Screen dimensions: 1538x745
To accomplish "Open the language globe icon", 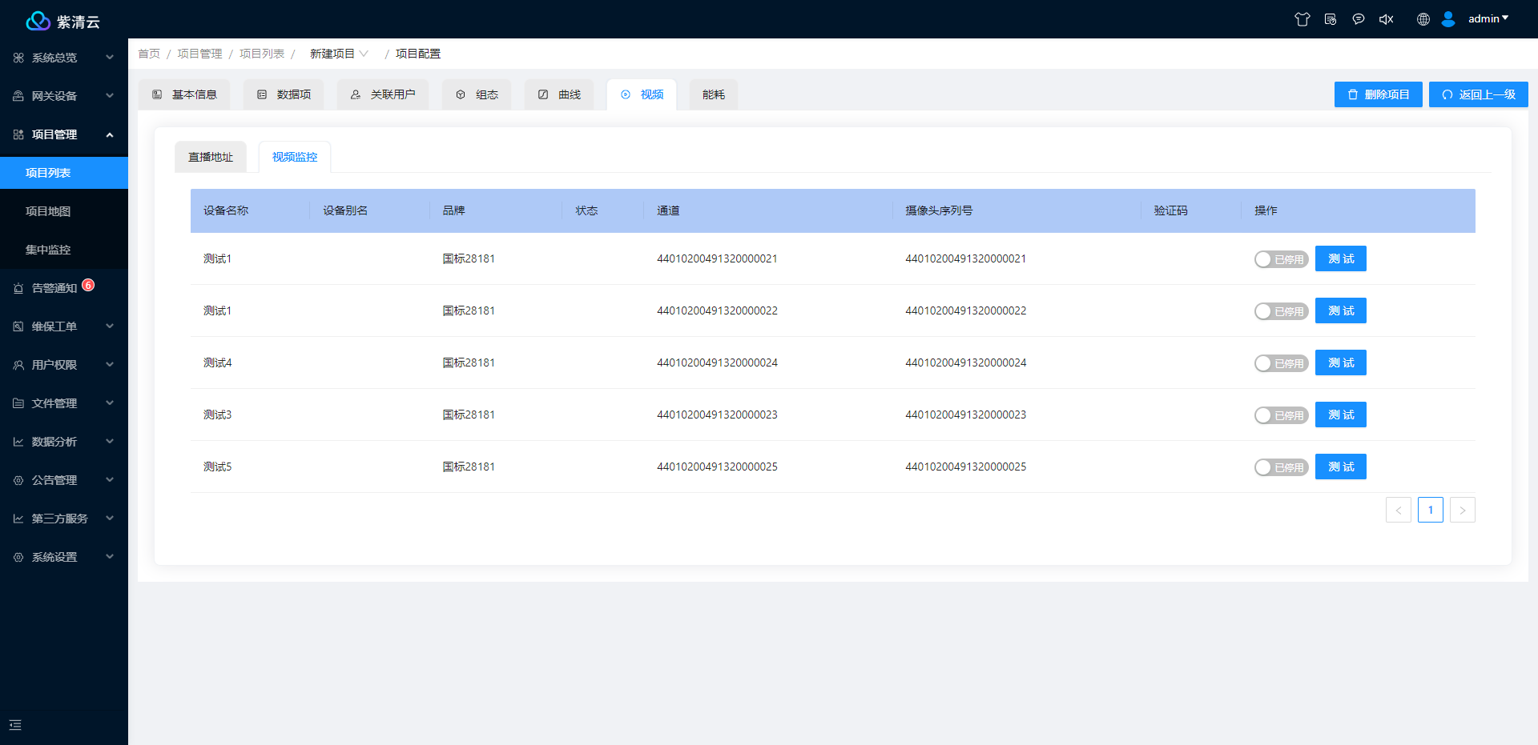I will pos(1423,19).
